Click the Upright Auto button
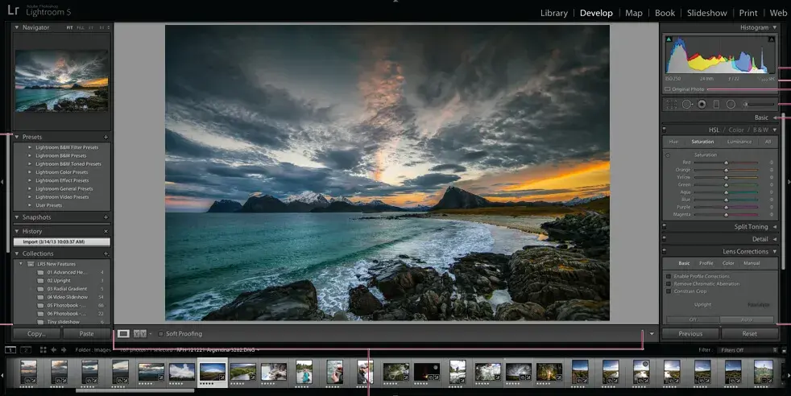791x396 pixels. (x=747, y=320)
